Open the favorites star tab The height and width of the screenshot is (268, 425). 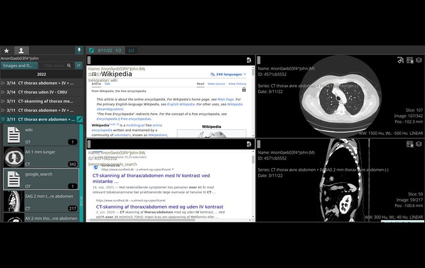7,50
